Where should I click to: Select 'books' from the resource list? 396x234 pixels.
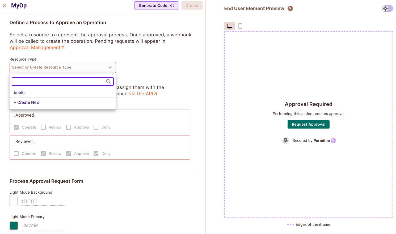click(x=20, y=93)
